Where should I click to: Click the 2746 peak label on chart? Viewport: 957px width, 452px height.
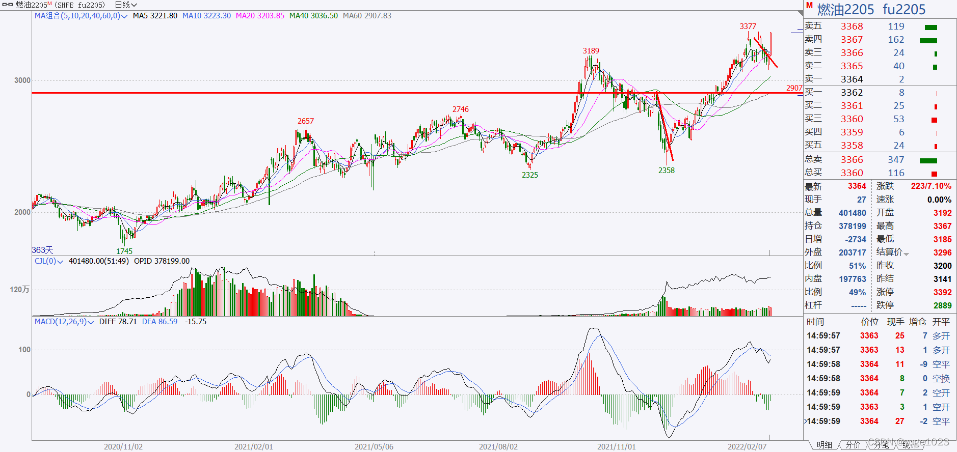point(461,109)
